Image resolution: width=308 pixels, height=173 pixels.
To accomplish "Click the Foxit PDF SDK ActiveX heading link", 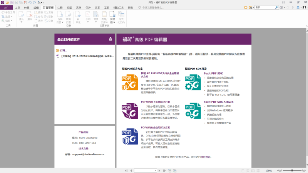I will pyautogui.click(x=219, y=102).
